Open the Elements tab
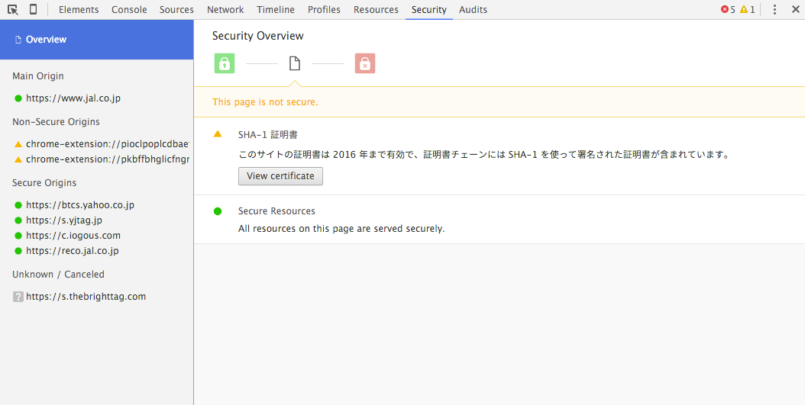This screenshot has height=405, width=805. coord(79,10)
